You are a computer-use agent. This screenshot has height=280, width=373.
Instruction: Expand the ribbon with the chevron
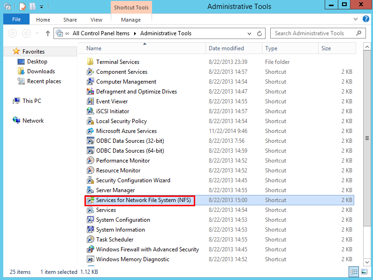point(356,19)
